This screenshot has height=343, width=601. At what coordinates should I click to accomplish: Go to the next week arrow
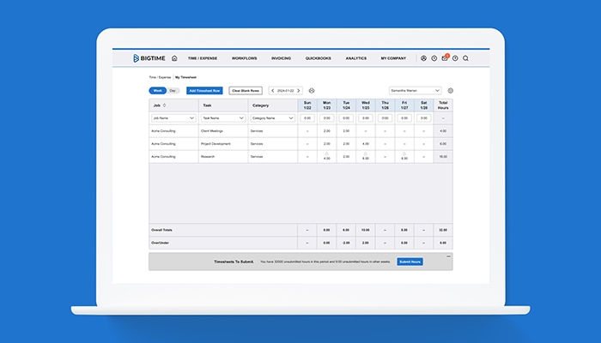click(299, 91)
